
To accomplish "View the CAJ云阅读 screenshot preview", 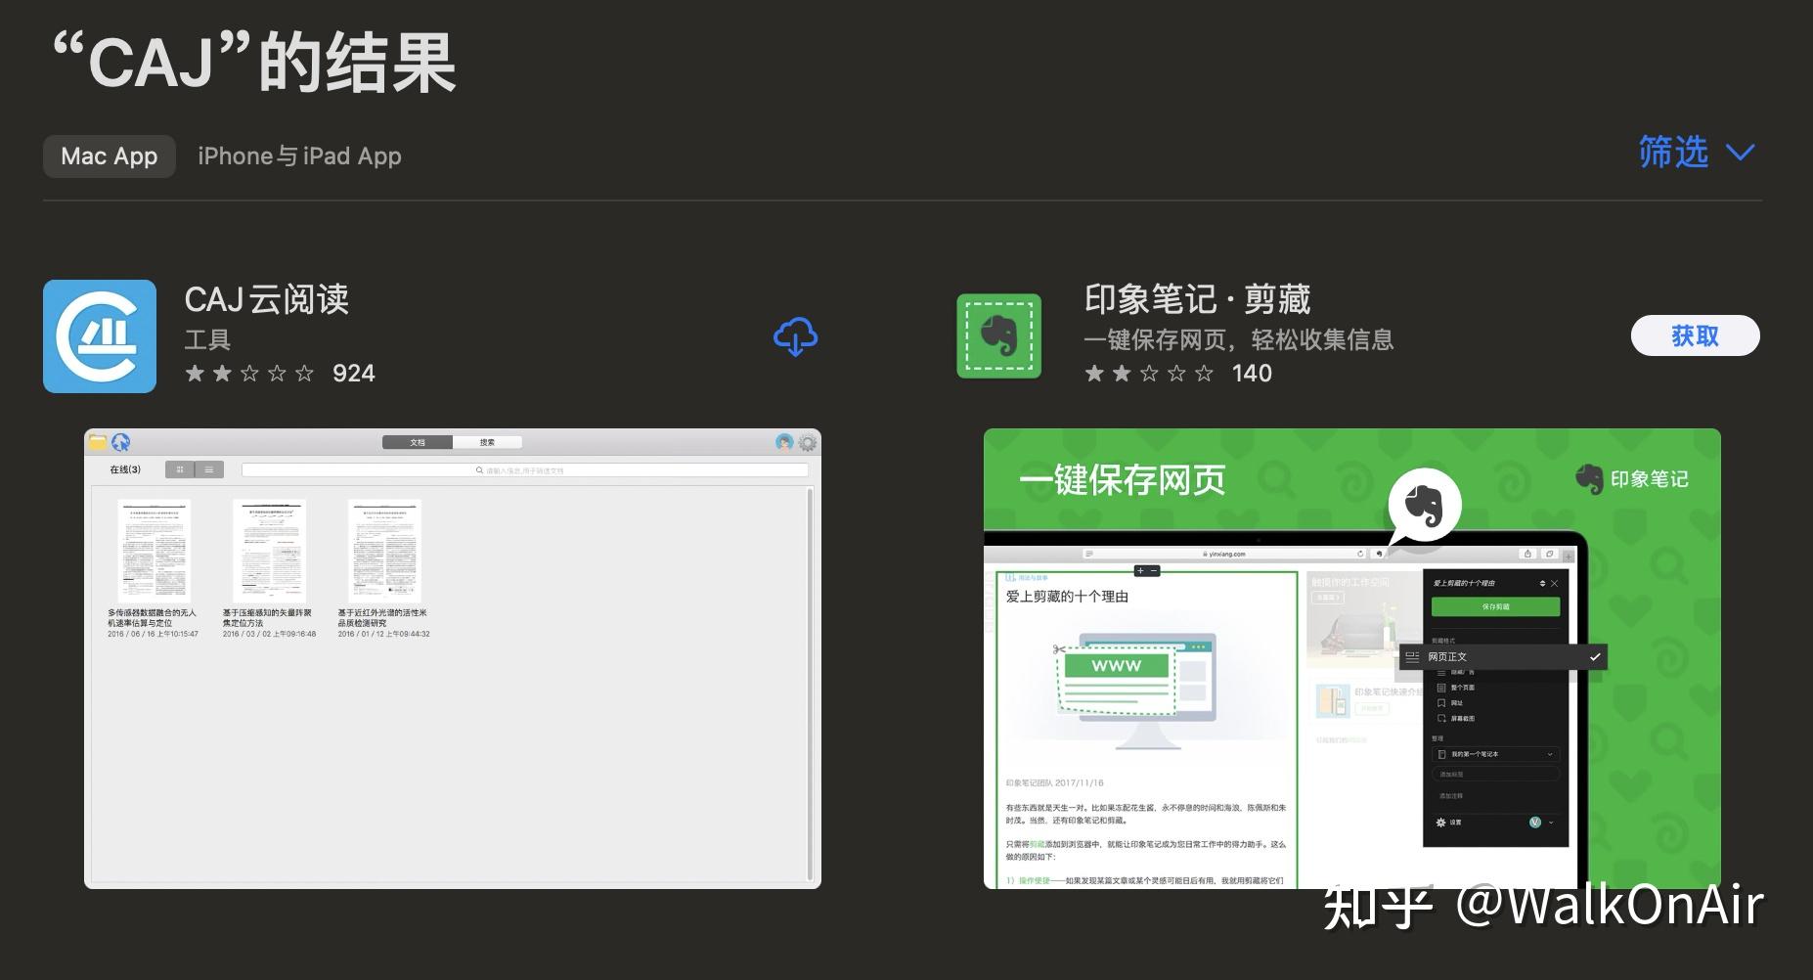I will tap(453, 658).
